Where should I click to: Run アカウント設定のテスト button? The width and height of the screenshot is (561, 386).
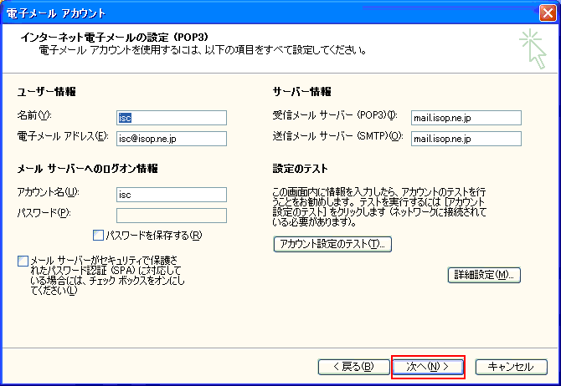click(x=332, y=244)
